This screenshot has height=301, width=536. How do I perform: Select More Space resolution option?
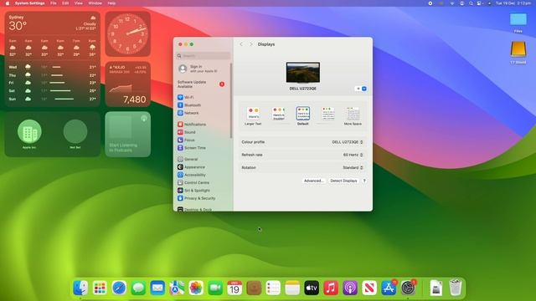353,116
